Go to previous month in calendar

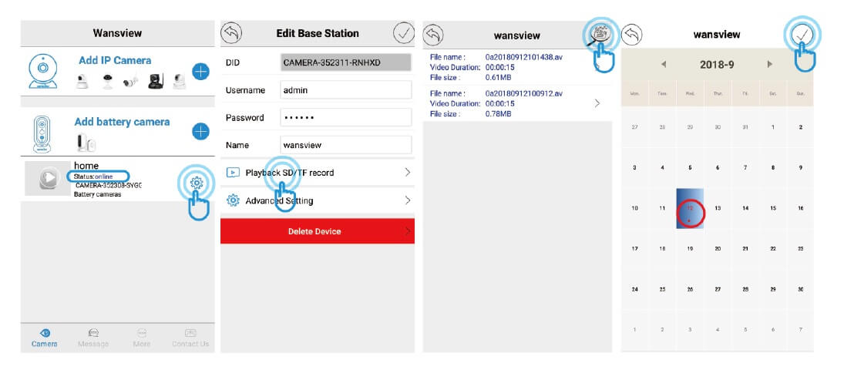tap(664, 64)
